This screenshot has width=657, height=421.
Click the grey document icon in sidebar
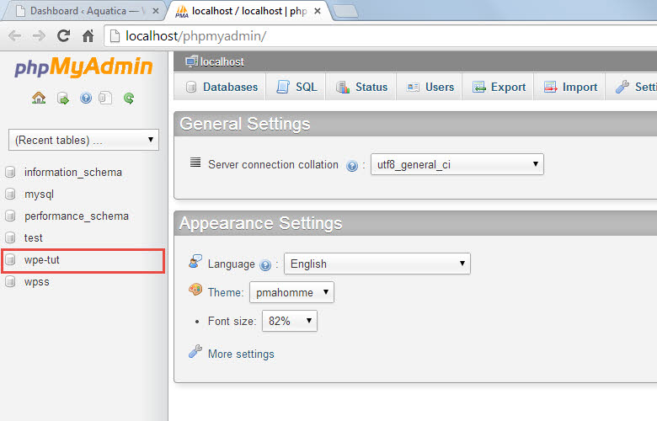[x=105, y=98]
